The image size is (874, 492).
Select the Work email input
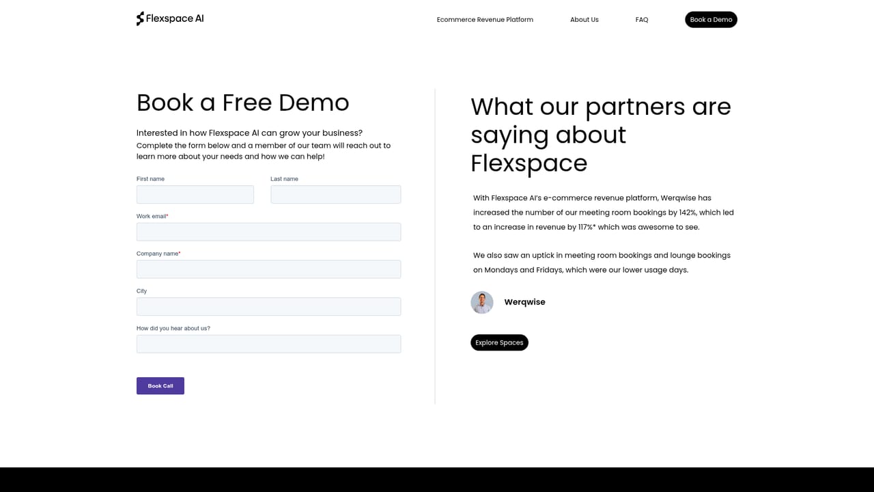pos(268,232)
